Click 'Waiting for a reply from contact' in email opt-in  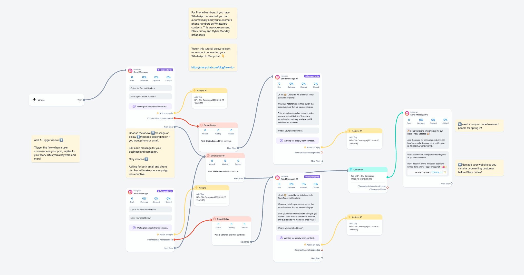(x=150, y=228)
